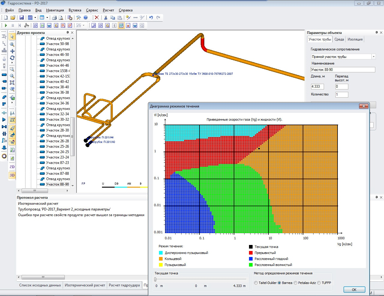Activate the FP flow pattern toolbar icon

[x=121, y=26]
